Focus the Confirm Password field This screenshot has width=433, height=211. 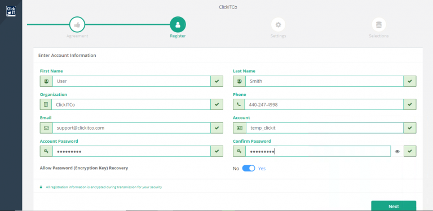pos(318,151)
